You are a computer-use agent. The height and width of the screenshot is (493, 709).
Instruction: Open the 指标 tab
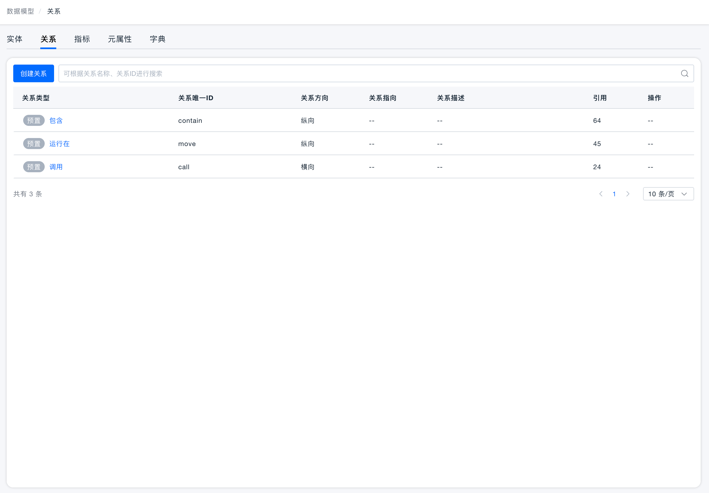tap(82, 39)
